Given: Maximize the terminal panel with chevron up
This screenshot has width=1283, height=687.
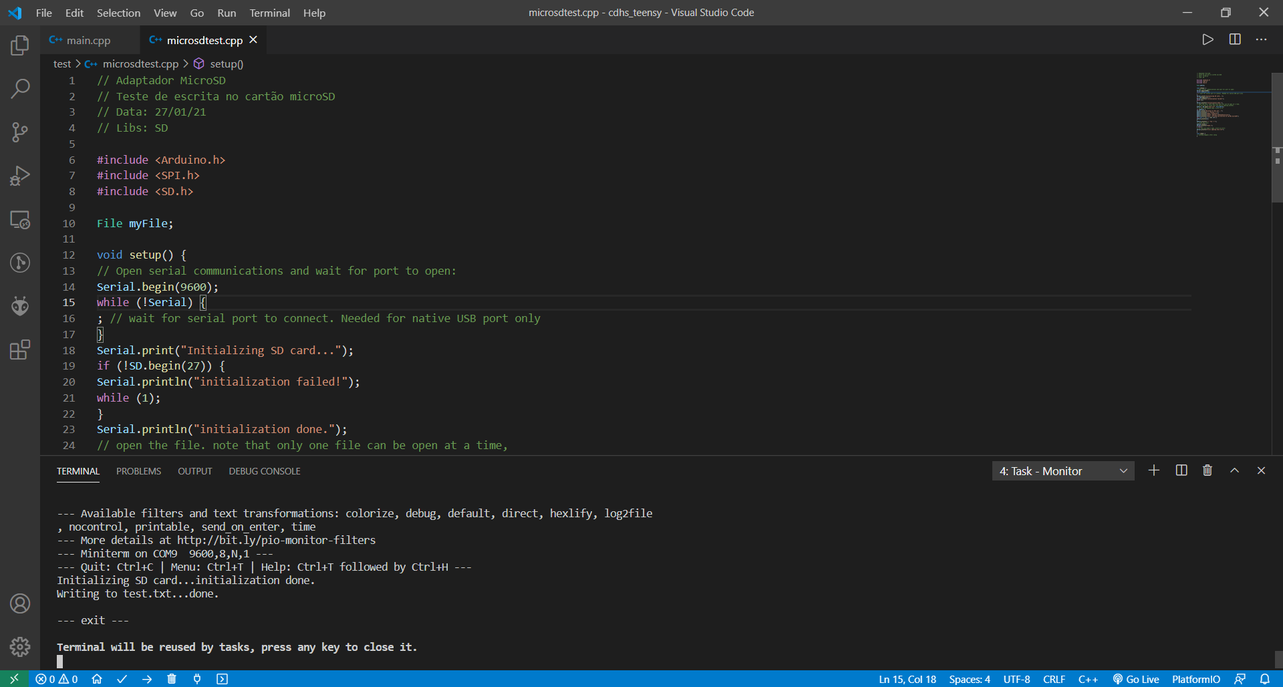Looking at the screenshot, I should (1235, 470).
